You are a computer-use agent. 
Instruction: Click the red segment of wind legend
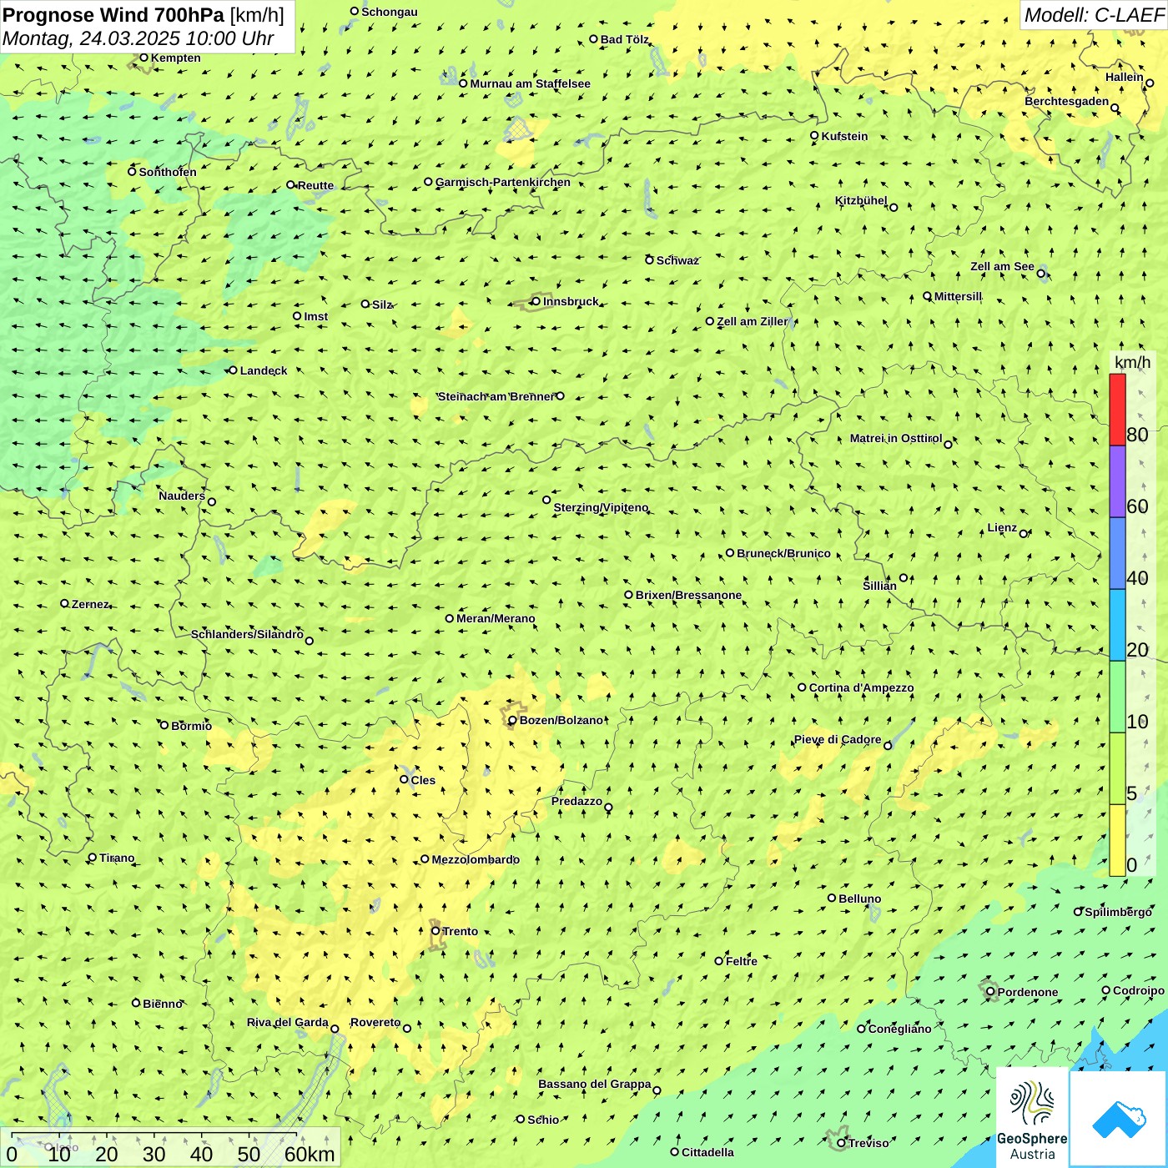(x=1117, y=410)
